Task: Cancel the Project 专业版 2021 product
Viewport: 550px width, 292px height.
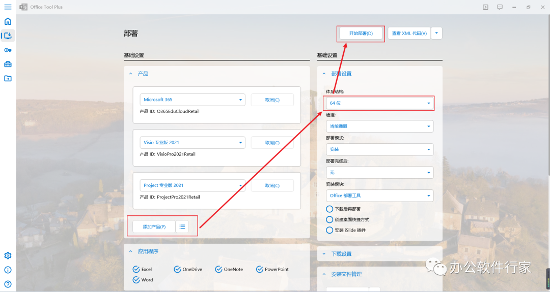Action: click(x=272, y=186)
